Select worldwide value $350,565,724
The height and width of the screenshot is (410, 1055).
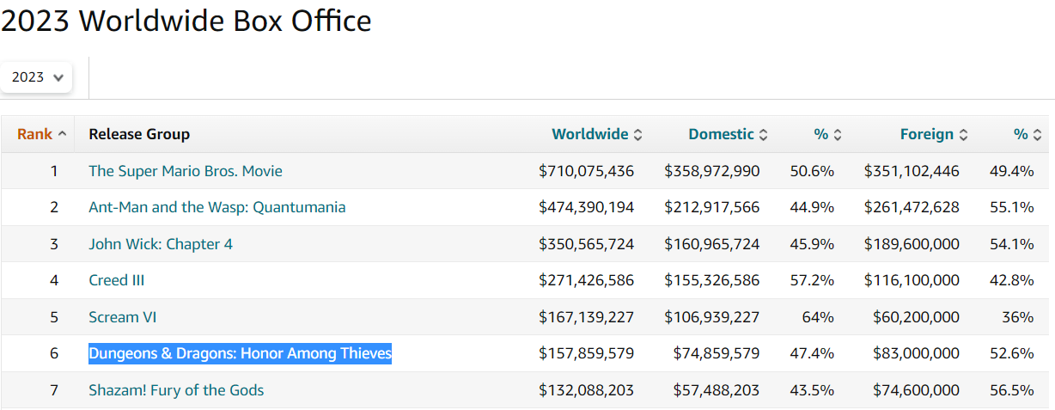pos(587,244)
